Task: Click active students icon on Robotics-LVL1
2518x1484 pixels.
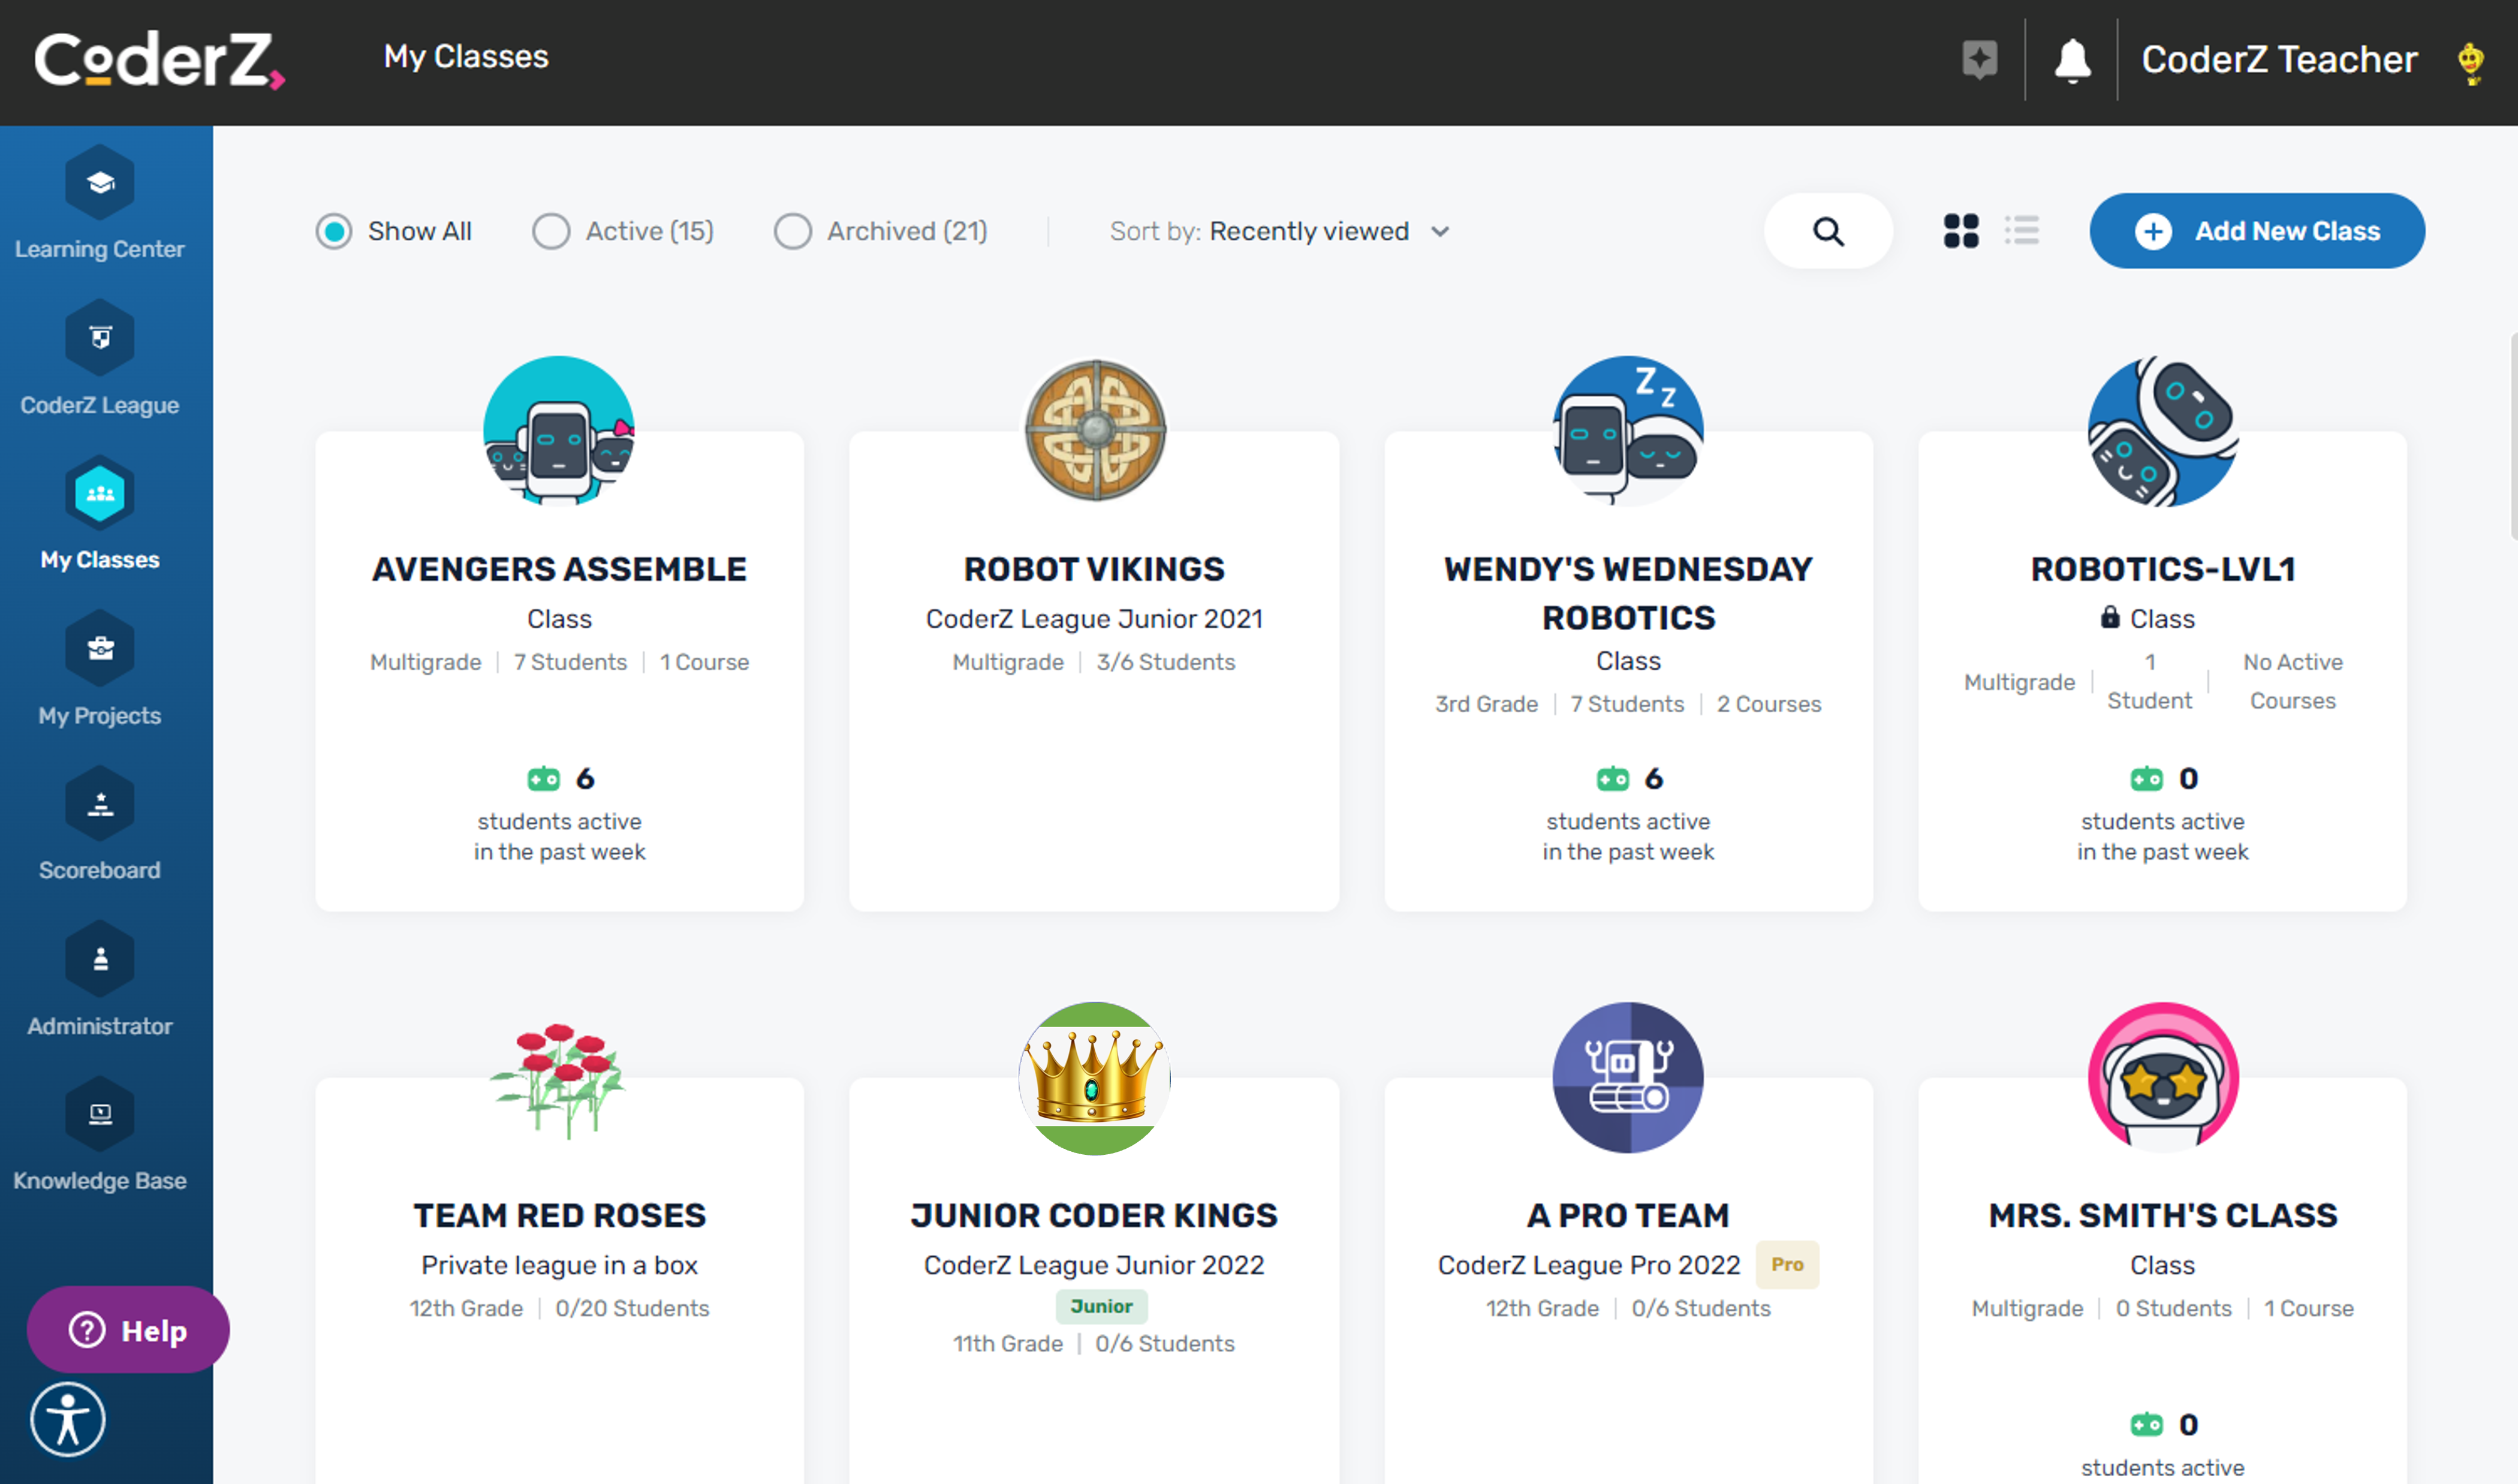Action: (2146, 779)
